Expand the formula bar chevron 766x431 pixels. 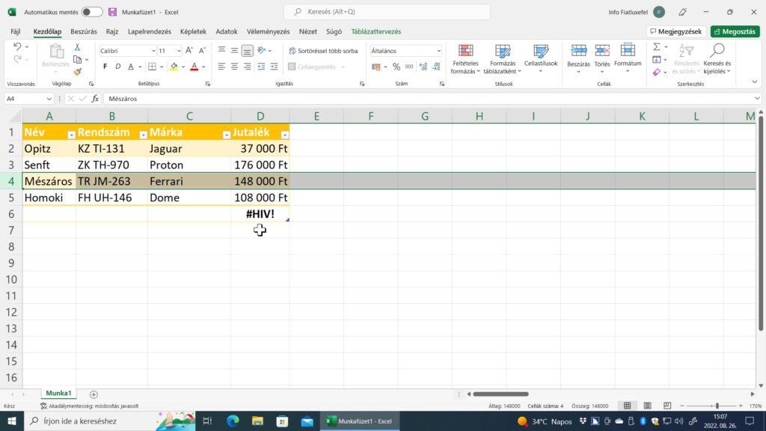(757, 99)
